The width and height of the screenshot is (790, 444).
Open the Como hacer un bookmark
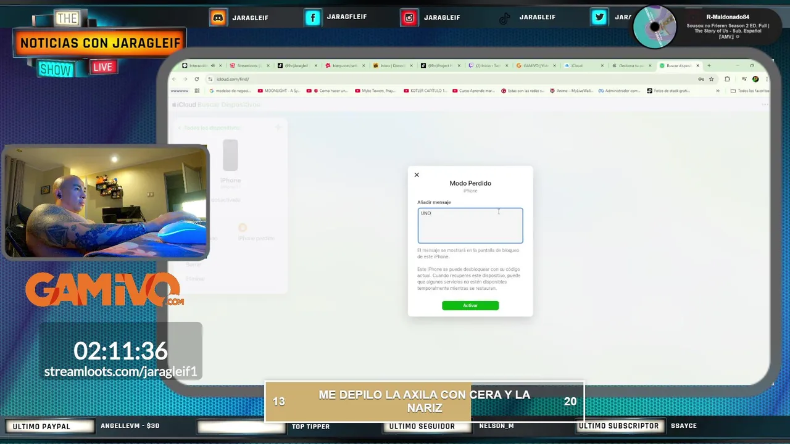[x=327, y=91]
